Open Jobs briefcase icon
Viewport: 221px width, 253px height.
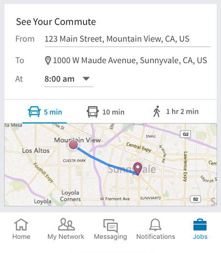[200, 225]
